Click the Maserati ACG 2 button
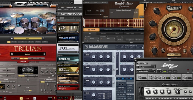The image size is (193, 100). 177,55
